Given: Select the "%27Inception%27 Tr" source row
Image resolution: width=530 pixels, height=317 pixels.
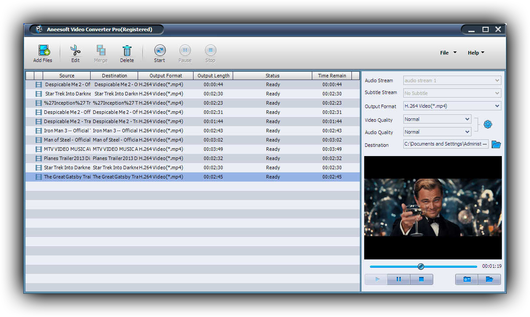Looking at the screenshot, I should click(x=67, y=103).
